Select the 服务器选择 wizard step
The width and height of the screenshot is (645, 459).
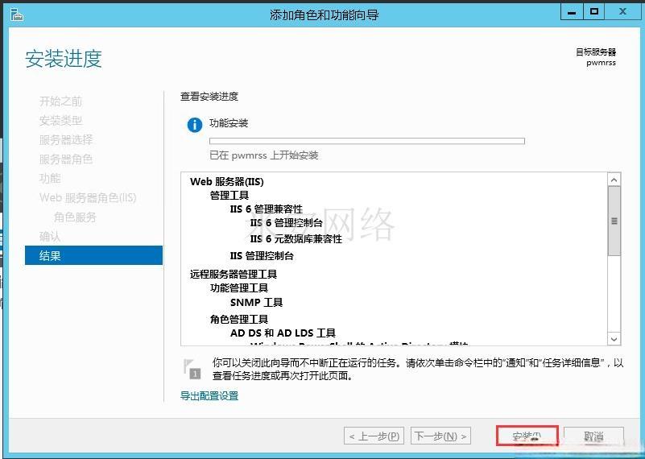coord(66,140)
